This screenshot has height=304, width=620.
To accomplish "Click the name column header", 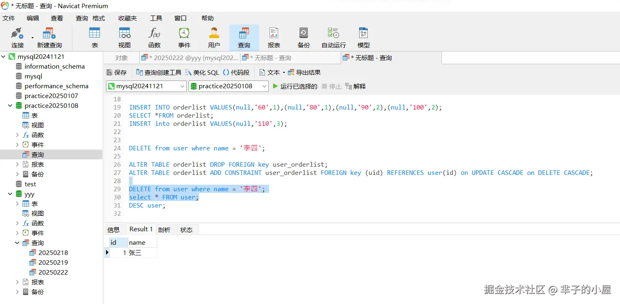I will (143, 243).
